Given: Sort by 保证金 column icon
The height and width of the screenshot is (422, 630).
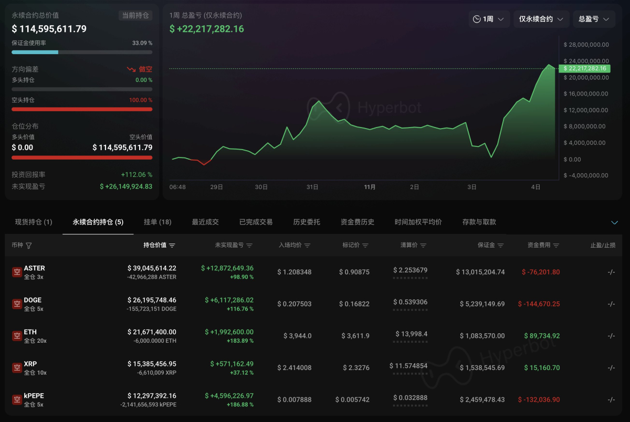Looking at the screenshot, I should (501, 246).
